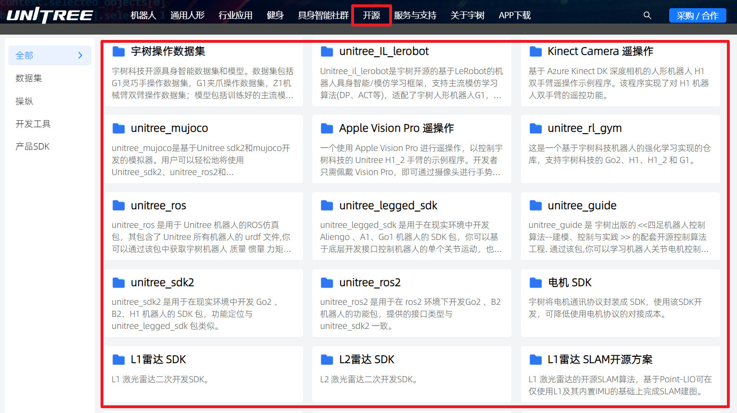This screenshot has width=737, height=413.
Task: Filter by 开发工具 category
Action: pyautogui.click(x=33, y=124)
